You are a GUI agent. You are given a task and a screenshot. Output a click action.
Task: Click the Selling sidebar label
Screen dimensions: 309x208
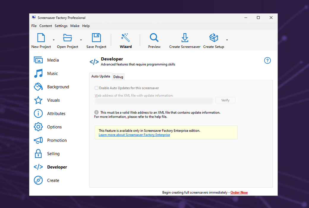click(53, 154)
